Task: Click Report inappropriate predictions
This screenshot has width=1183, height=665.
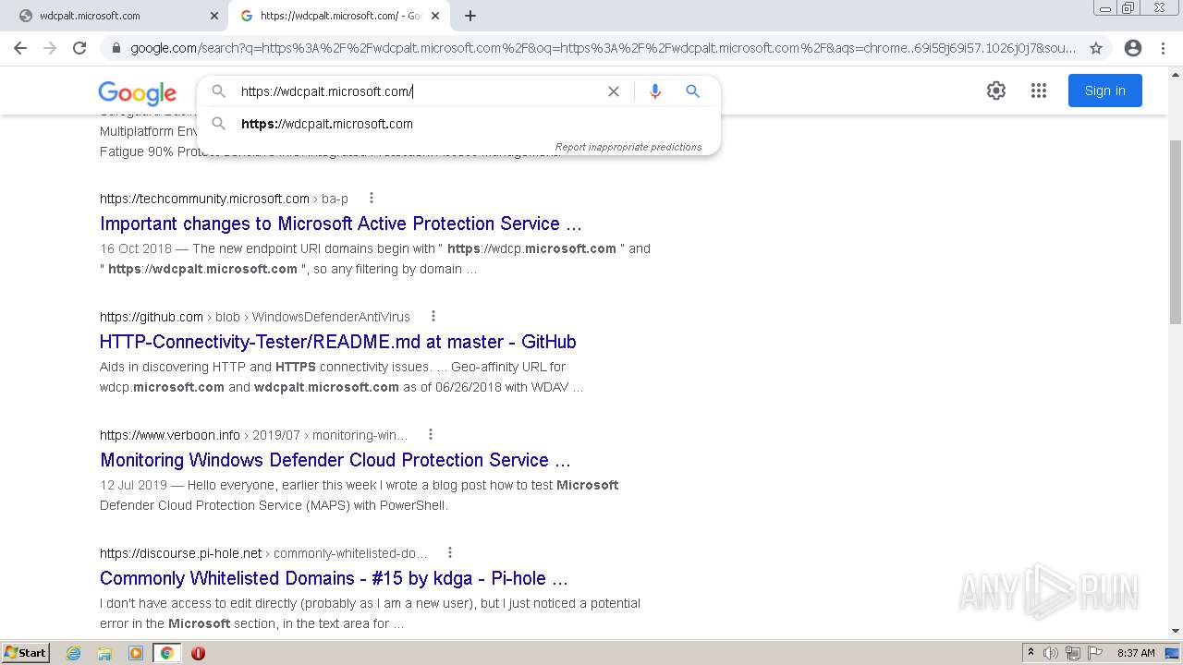Action: (x=628, y=147)
